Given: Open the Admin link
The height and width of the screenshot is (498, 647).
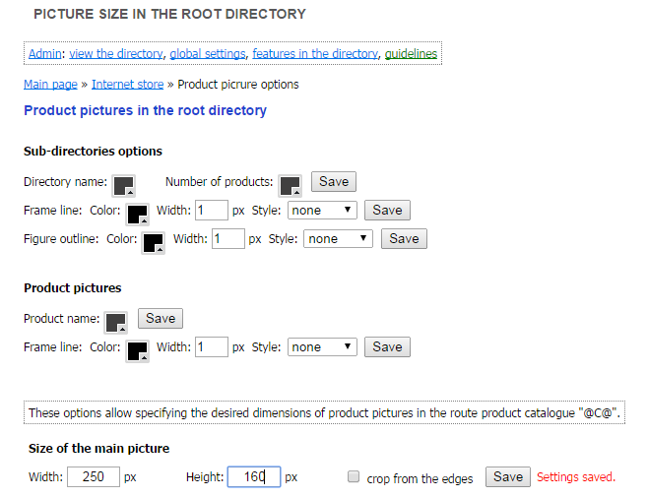Looking at the screenshot, I should [x=45, y=53].
